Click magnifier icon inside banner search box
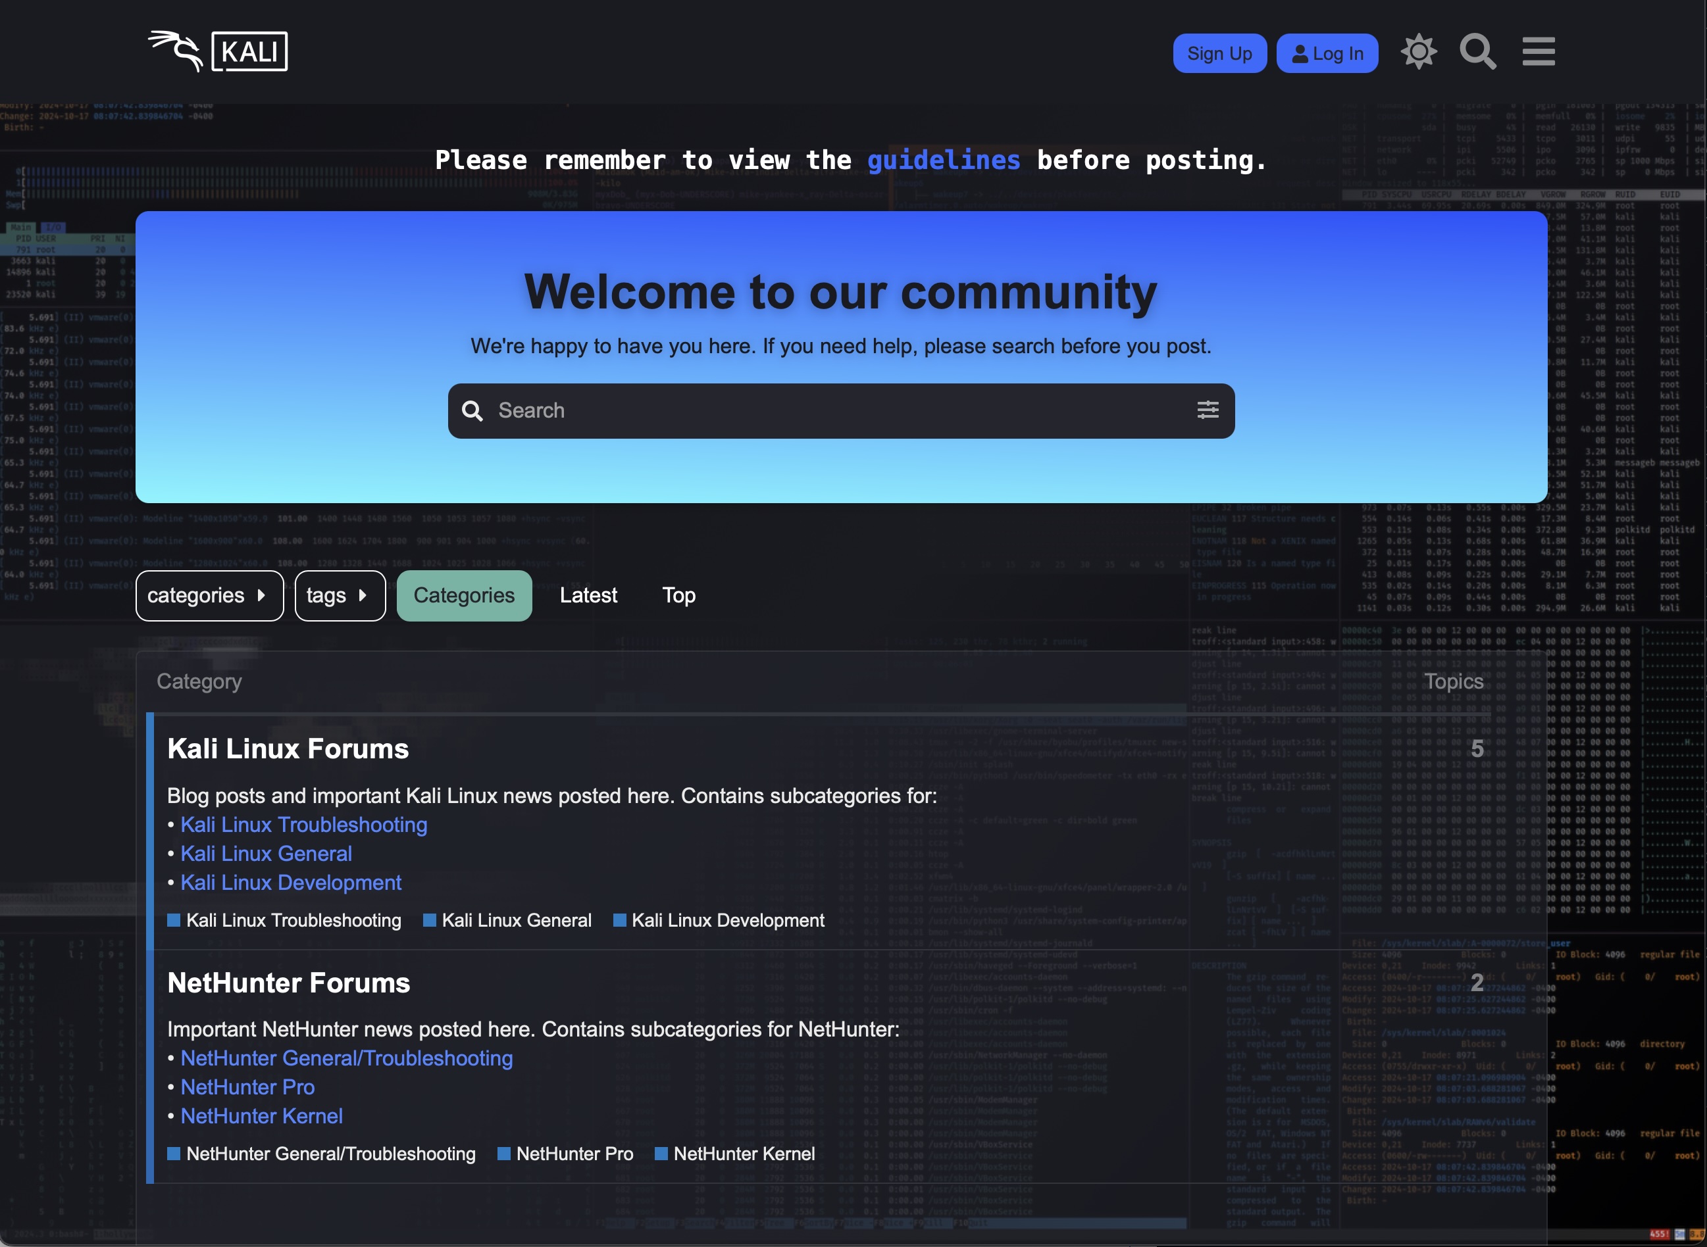Viewport: 1707px width, 1247px height. point(472,410)
